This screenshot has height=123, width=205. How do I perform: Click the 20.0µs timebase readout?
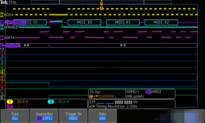(95, 92)
